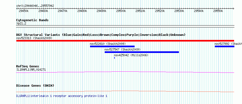The height and width of the screenshot is (104, 242).
Task: Click the red nsv523313 loss variant bar
Action: tap(125, 41)
